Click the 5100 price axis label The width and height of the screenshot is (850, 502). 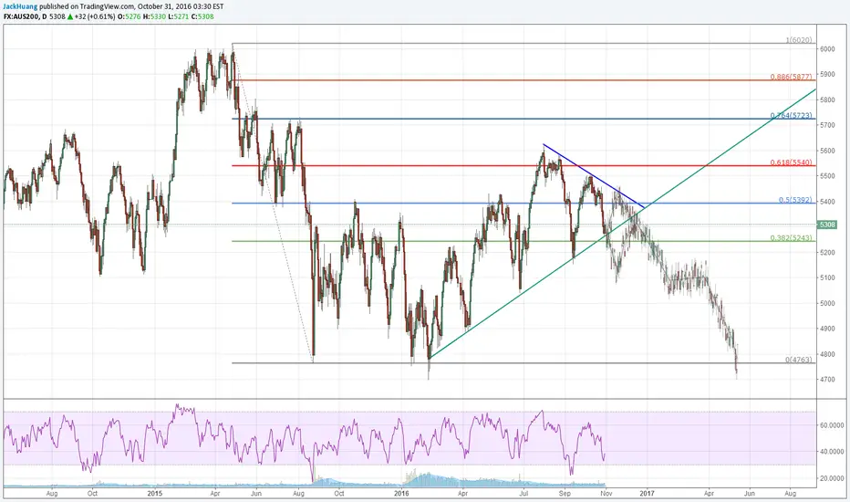click(x=827, y=277)
